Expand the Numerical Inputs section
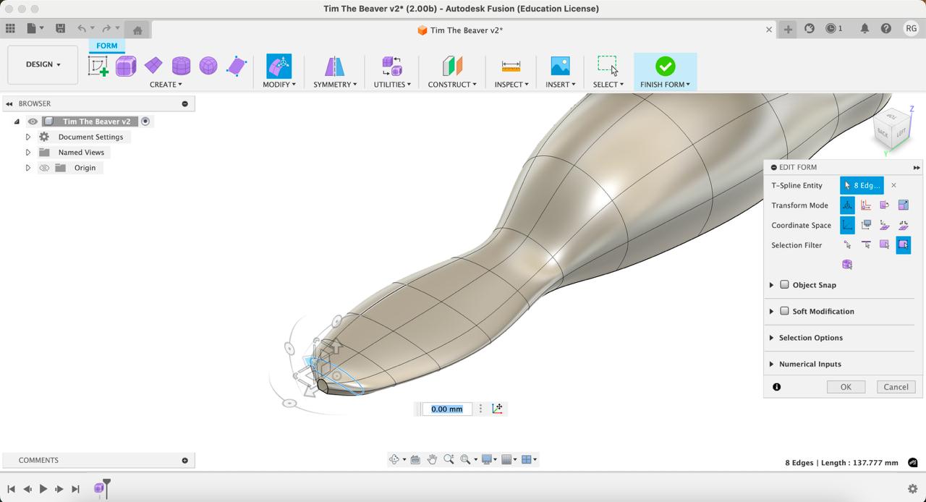 (771, 364)
